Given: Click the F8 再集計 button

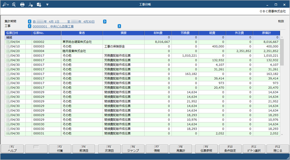Looking at the screenshot, I should pyautogui.click(x=181, y=149).
